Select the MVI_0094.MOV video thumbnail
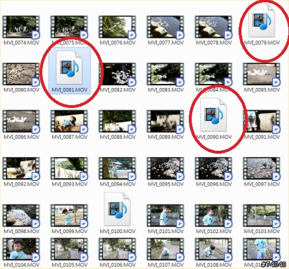This screenshot has height=269, width=289. (117, 168)
